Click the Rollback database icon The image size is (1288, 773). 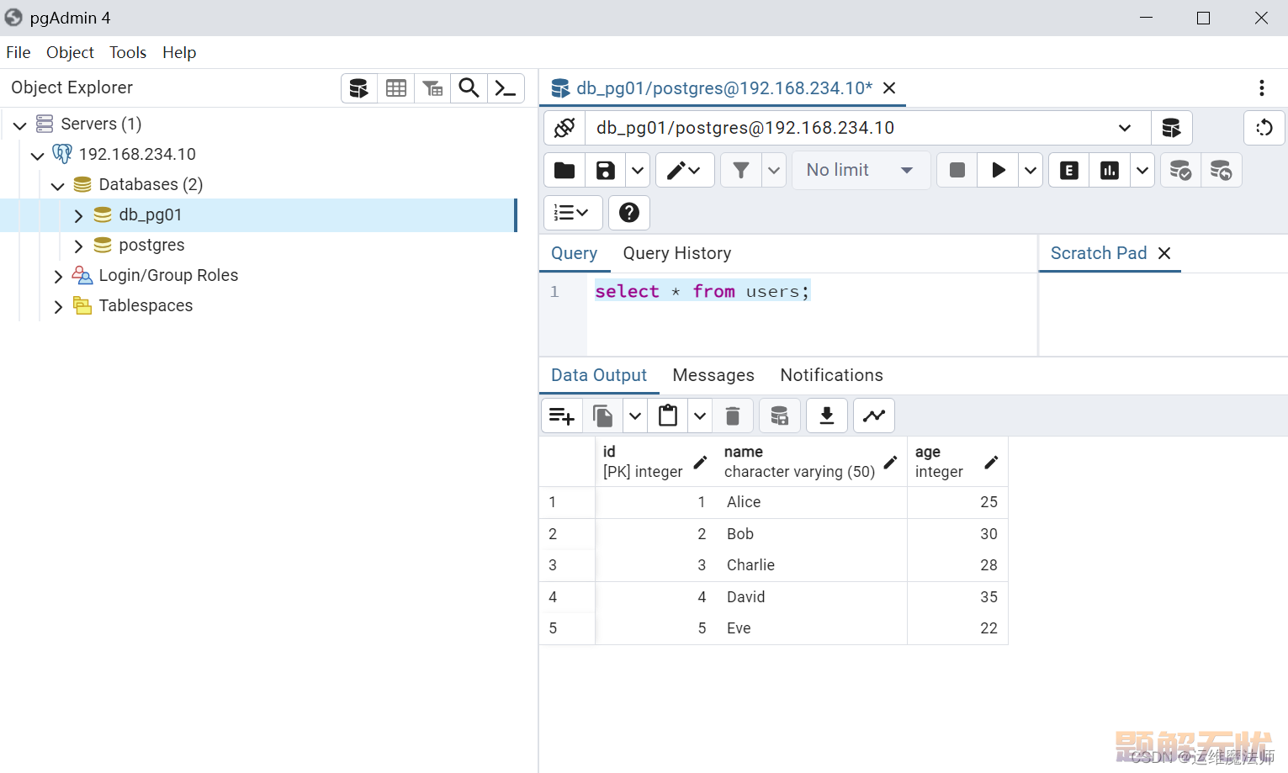pos(1222,170)
